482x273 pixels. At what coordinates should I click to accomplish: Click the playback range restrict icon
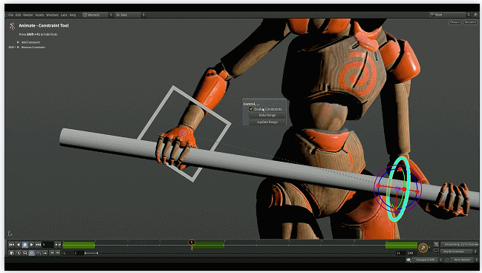click(25, 253)
